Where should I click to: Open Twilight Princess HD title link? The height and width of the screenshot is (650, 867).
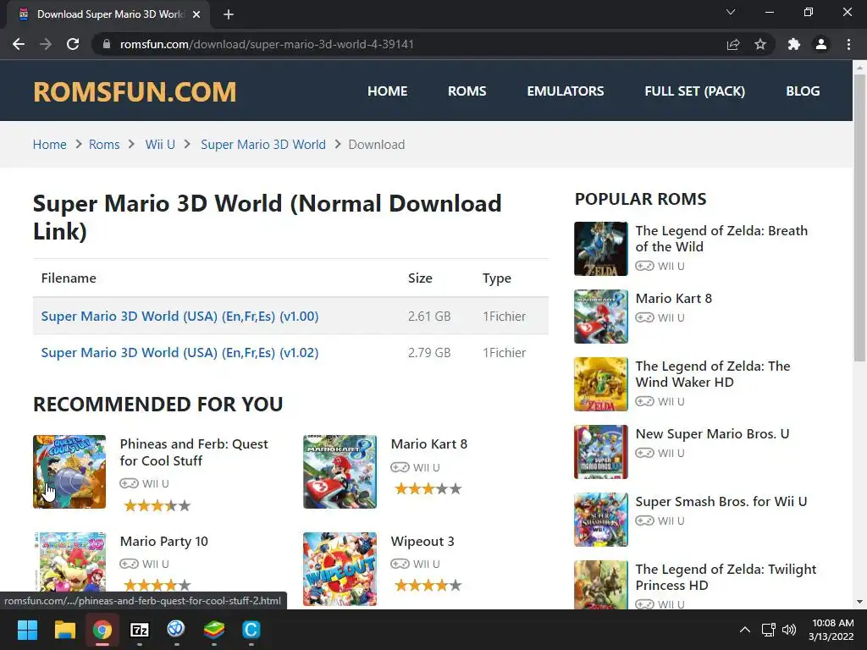(x=726, y=577)
